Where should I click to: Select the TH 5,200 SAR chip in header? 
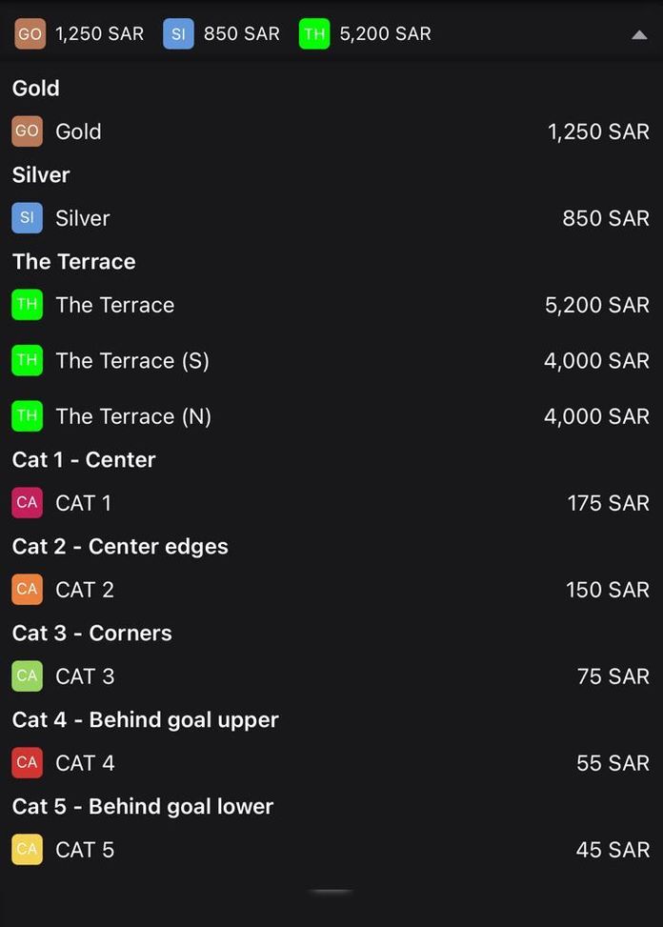[x=366, y=34]
